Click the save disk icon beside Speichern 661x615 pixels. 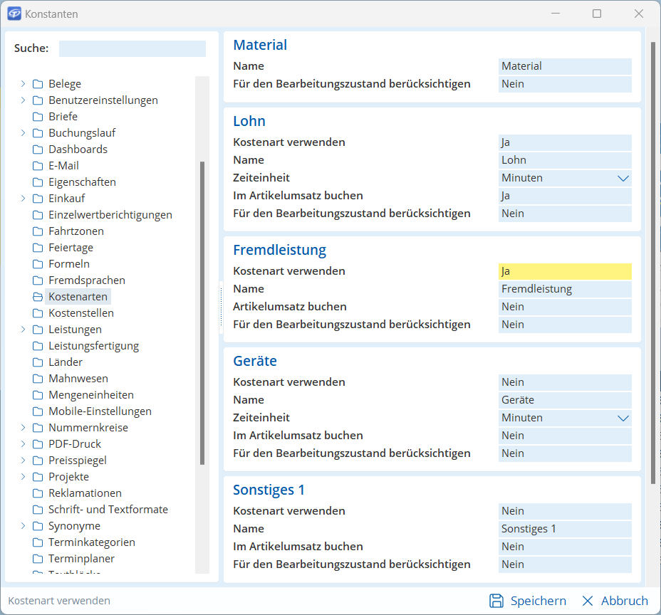coord(496,601)
